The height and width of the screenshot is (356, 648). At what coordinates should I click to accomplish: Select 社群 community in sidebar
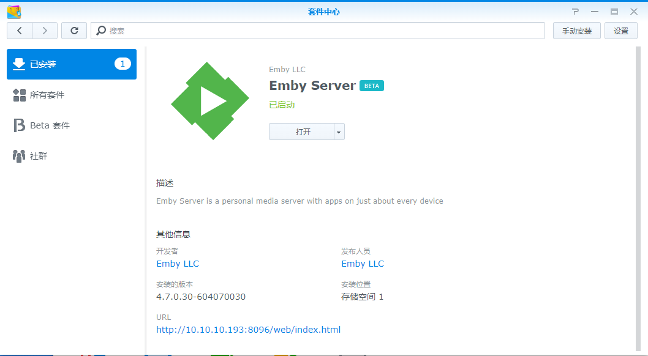(72, 156)
